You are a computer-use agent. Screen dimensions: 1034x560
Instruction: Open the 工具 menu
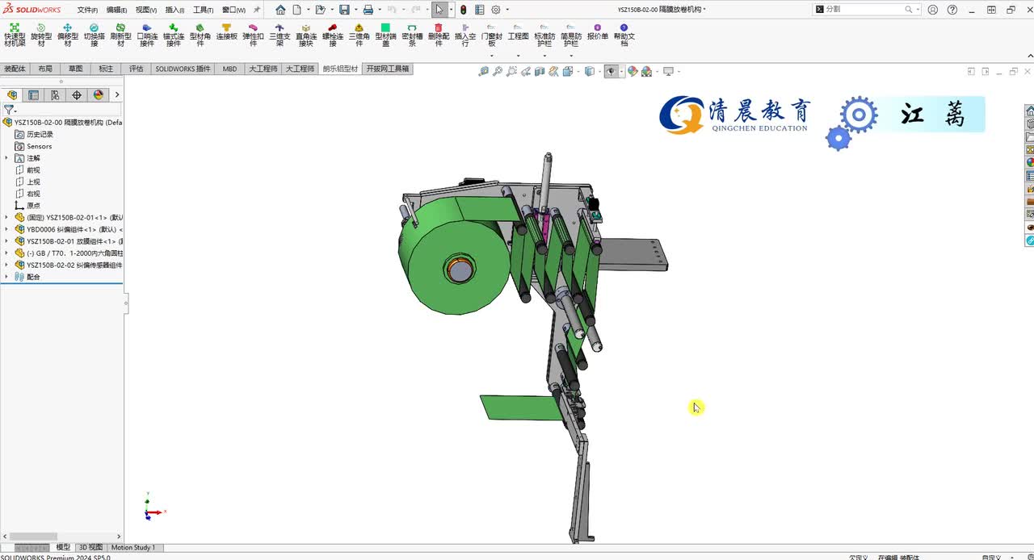(203, 10)
